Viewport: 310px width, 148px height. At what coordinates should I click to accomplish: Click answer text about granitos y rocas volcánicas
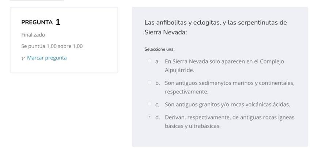pos(227,105)
